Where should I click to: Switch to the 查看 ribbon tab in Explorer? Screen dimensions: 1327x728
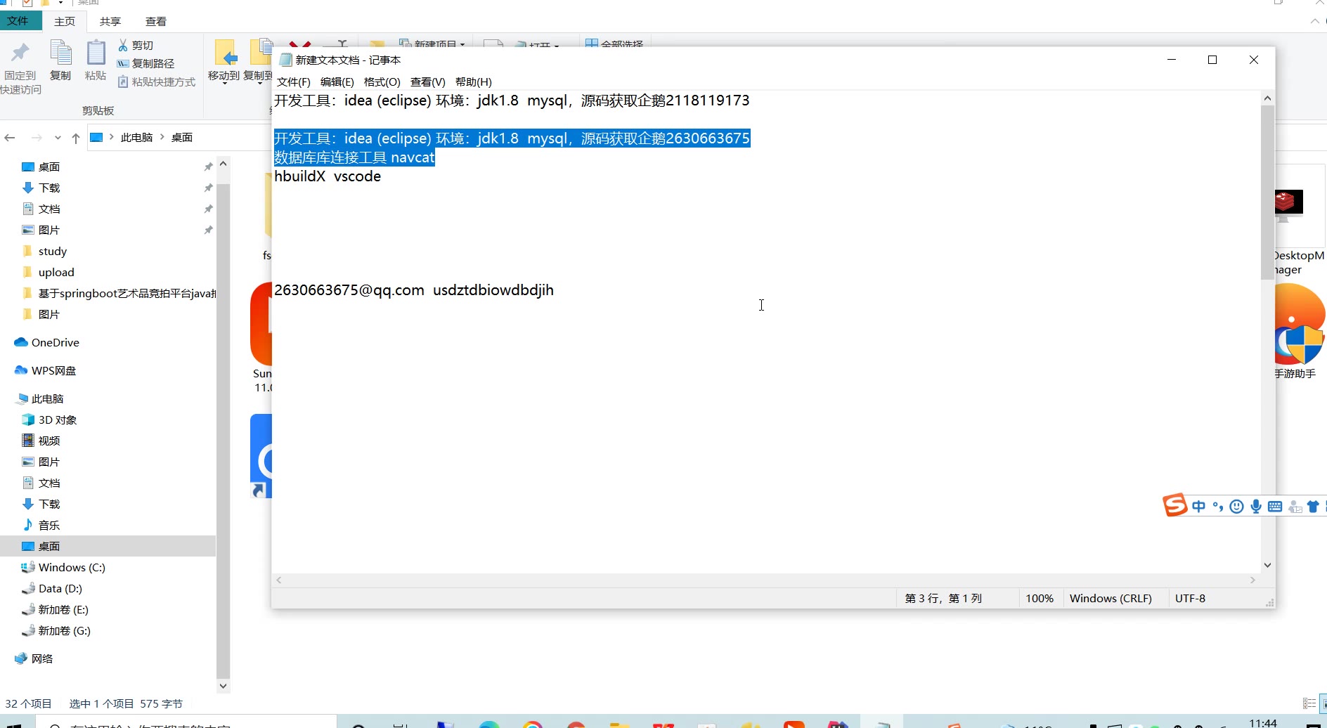[156, 21]
